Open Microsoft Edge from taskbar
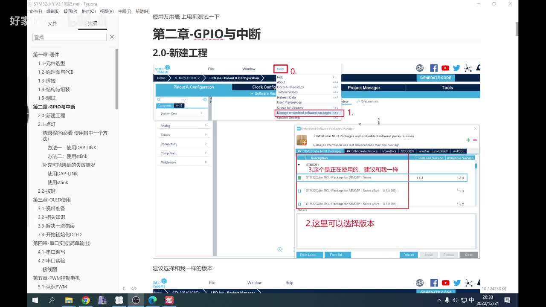The image size is (546, 307). coord(152,300)
